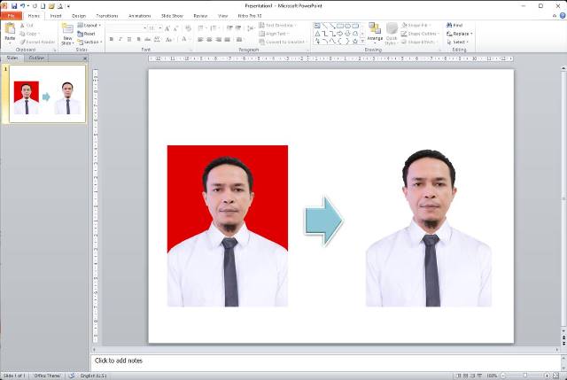
Task: Justify the paragraph text
Action: [x=227, y=39]
